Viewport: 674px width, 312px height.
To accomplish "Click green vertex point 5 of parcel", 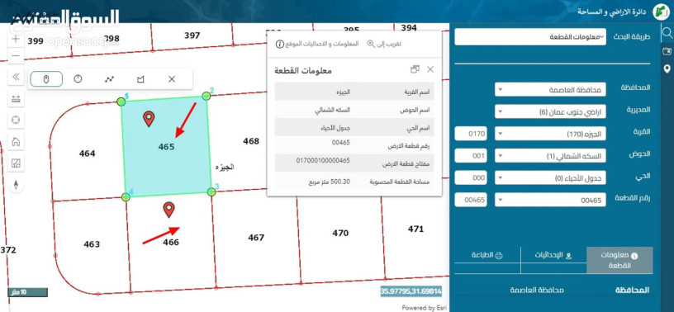I will pyautogui.click(x=121, y=102).
